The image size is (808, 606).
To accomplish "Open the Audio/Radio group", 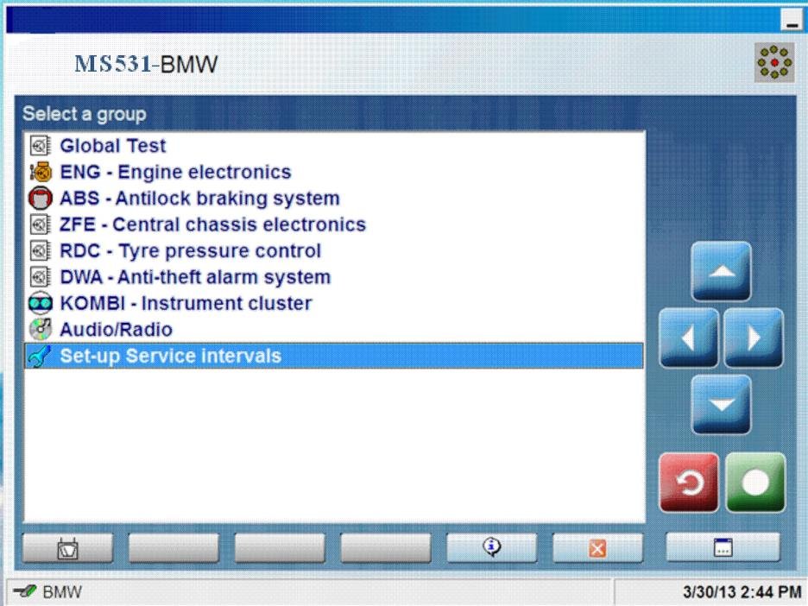I will tap(116, 330).
